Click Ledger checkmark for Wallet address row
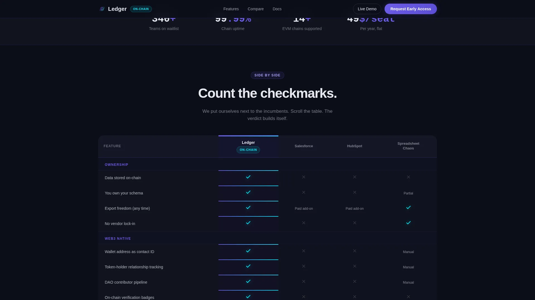Screen dimensions: 535x300 248,251
